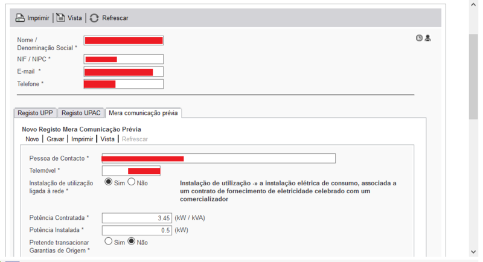Click the Instalação de utilização definition text
The width and height of the screenshot is (483, 262).
click(288, 191)
